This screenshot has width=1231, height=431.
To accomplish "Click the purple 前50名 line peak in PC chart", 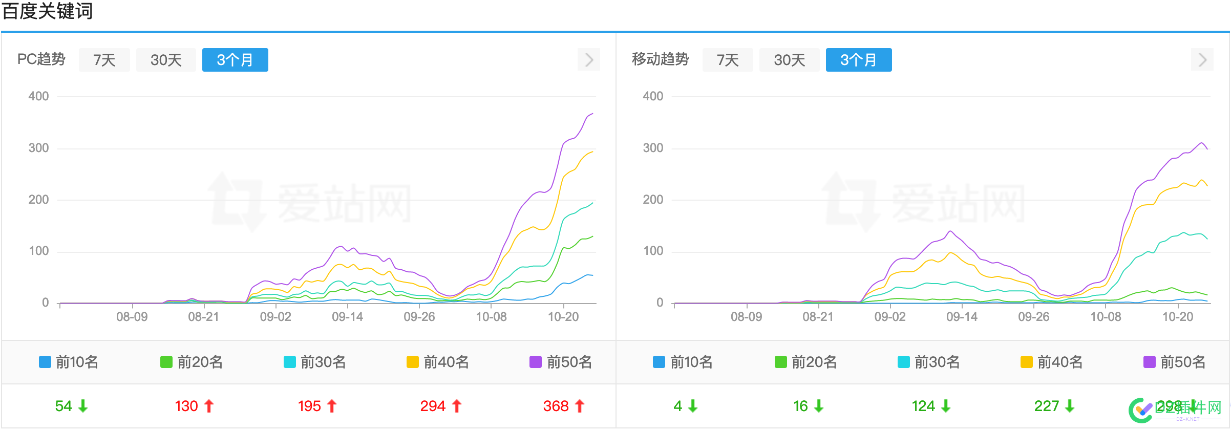I will coord(592,114).
